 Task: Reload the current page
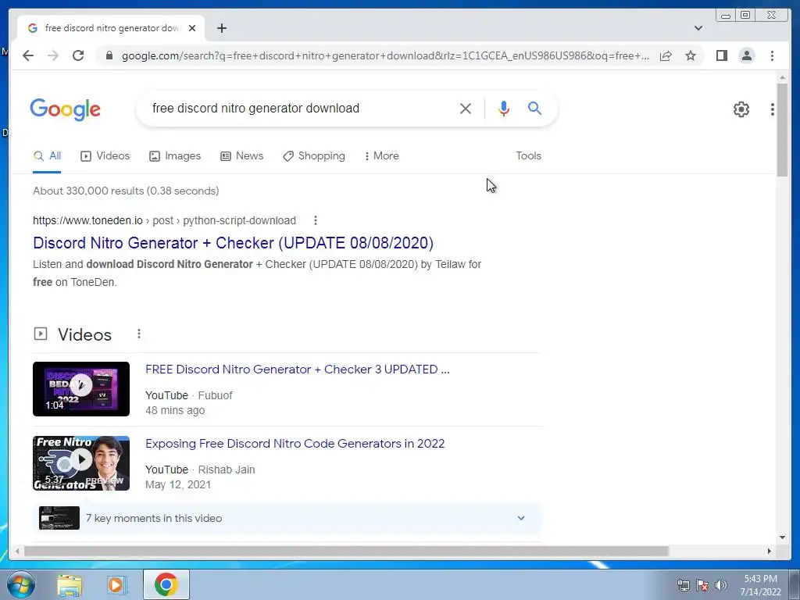coord(78,55)
